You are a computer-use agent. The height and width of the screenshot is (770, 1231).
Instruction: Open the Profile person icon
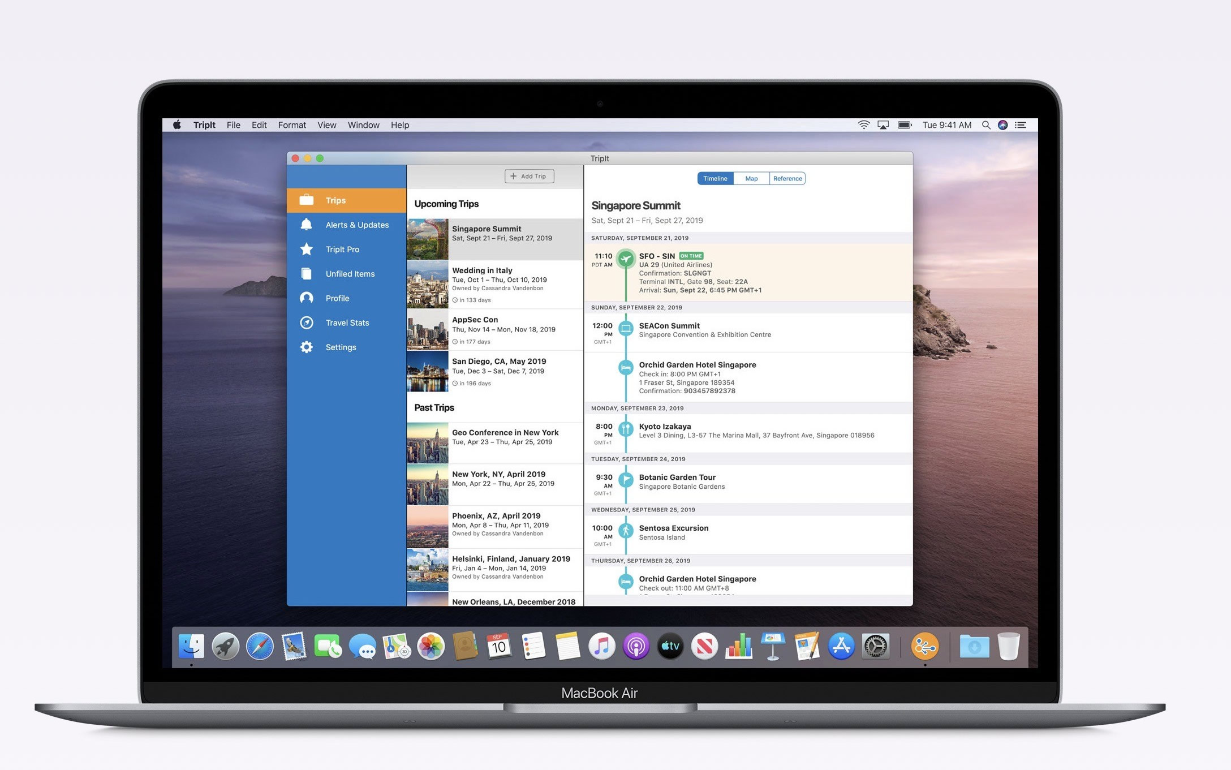pyautogui.click(x=306, y=298)
